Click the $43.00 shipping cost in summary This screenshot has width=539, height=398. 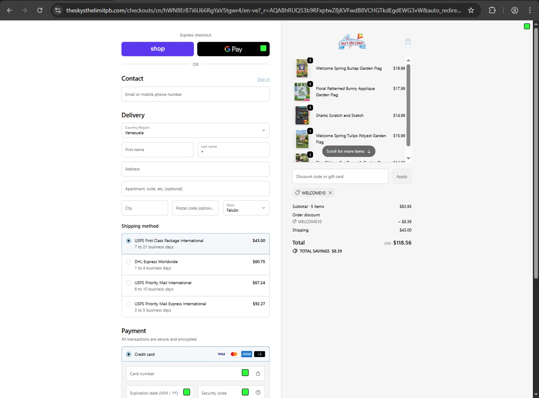[x=405, y=230]
